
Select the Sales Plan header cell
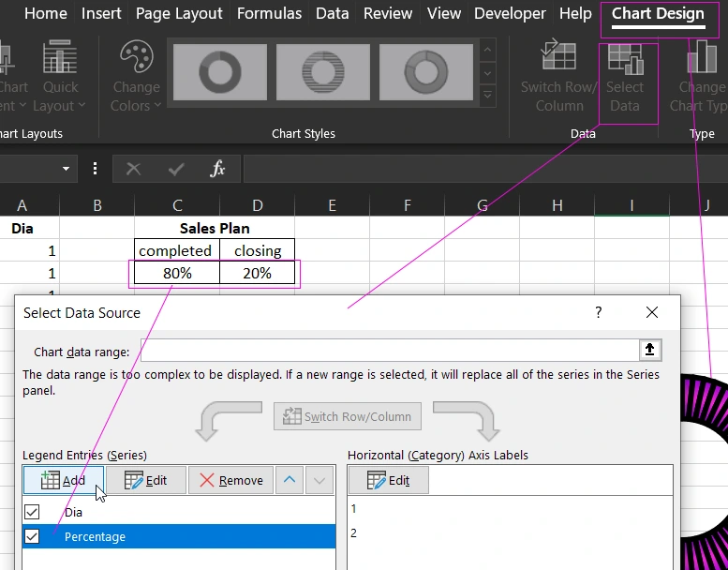[215, 228]
